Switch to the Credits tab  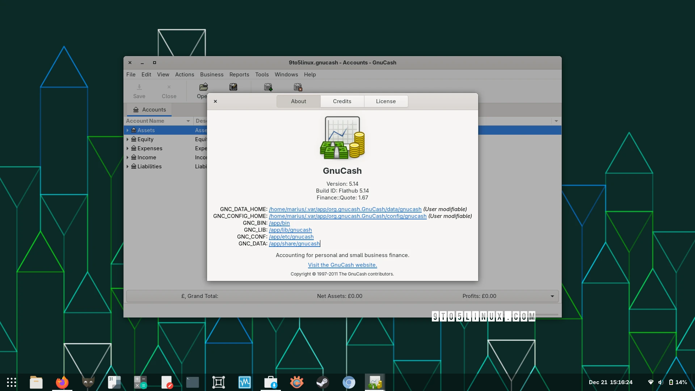(342, 101)
